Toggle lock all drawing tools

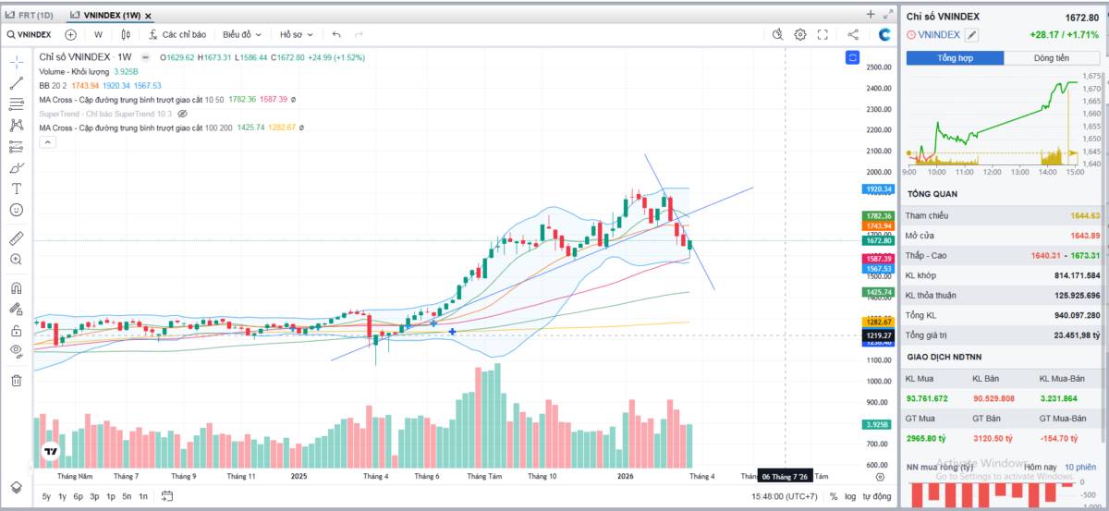[16, 330]
